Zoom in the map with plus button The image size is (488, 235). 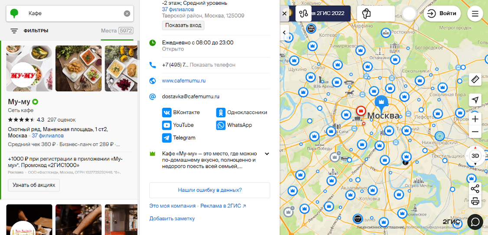point(475,119)
